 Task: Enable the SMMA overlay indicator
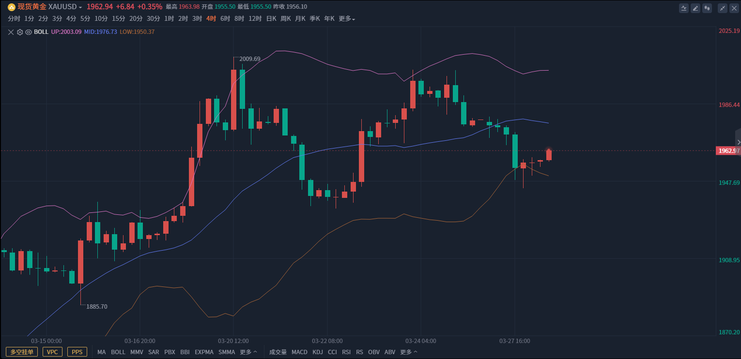[227, 352]
